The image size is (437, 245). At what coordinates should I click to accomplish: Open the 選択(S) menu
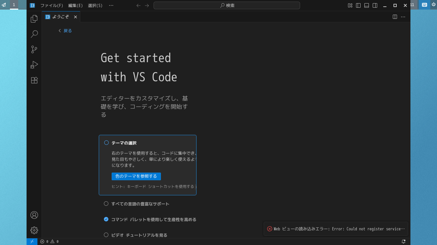click(x=95, y=5)
